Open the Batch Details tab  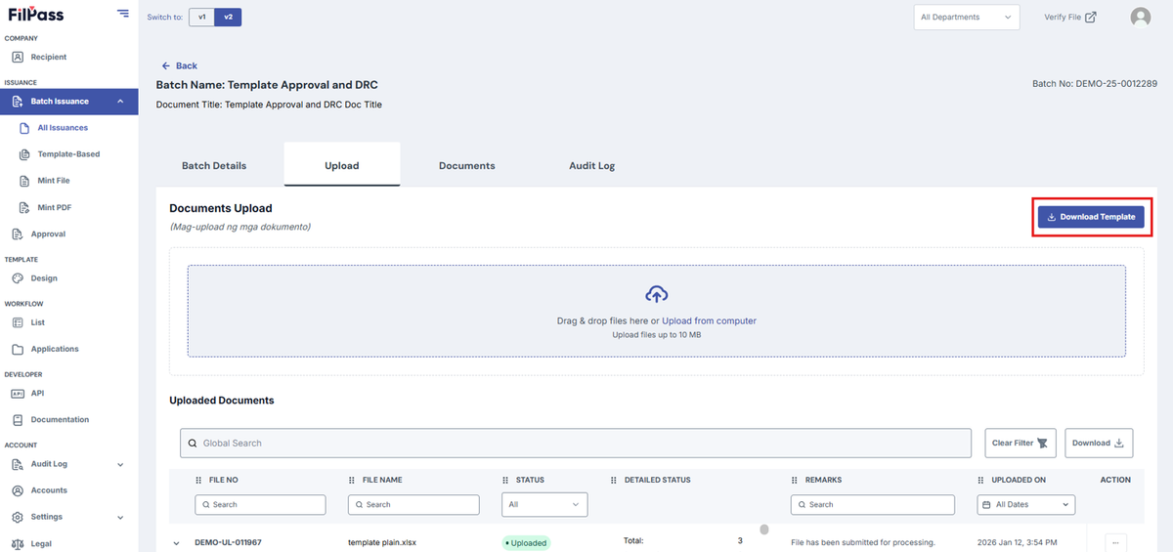[x=214, y=165]
